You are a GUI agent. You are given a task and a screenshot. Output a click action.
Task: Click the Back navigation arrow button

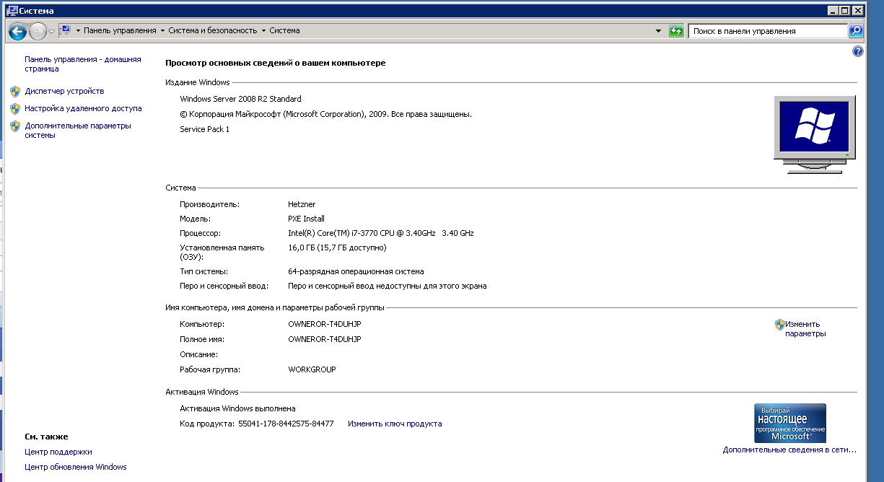click(17, 31)
